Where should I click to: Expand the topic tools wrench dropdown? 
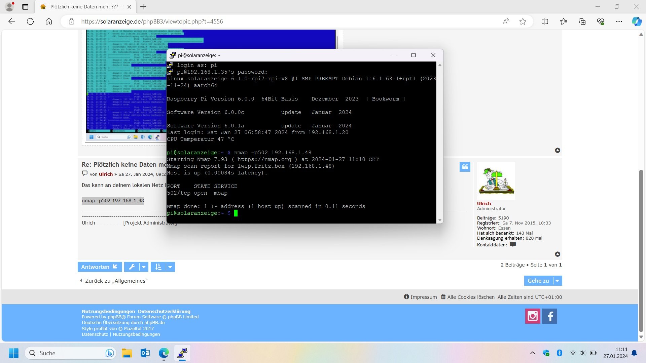click(x=144, y=267)
